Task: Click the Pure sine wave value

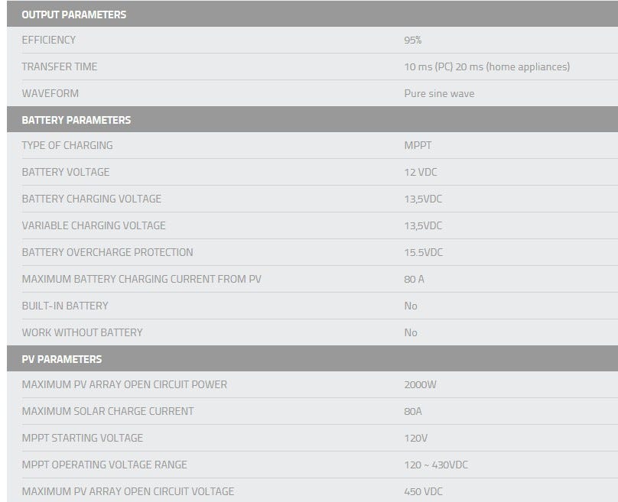Action: (x=439, y=94)
